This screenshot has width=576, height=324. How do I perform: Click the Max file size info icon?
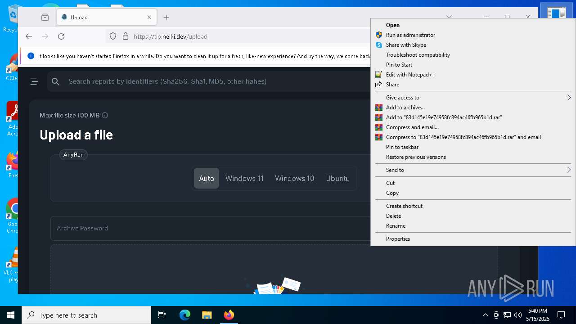point(105,115)
